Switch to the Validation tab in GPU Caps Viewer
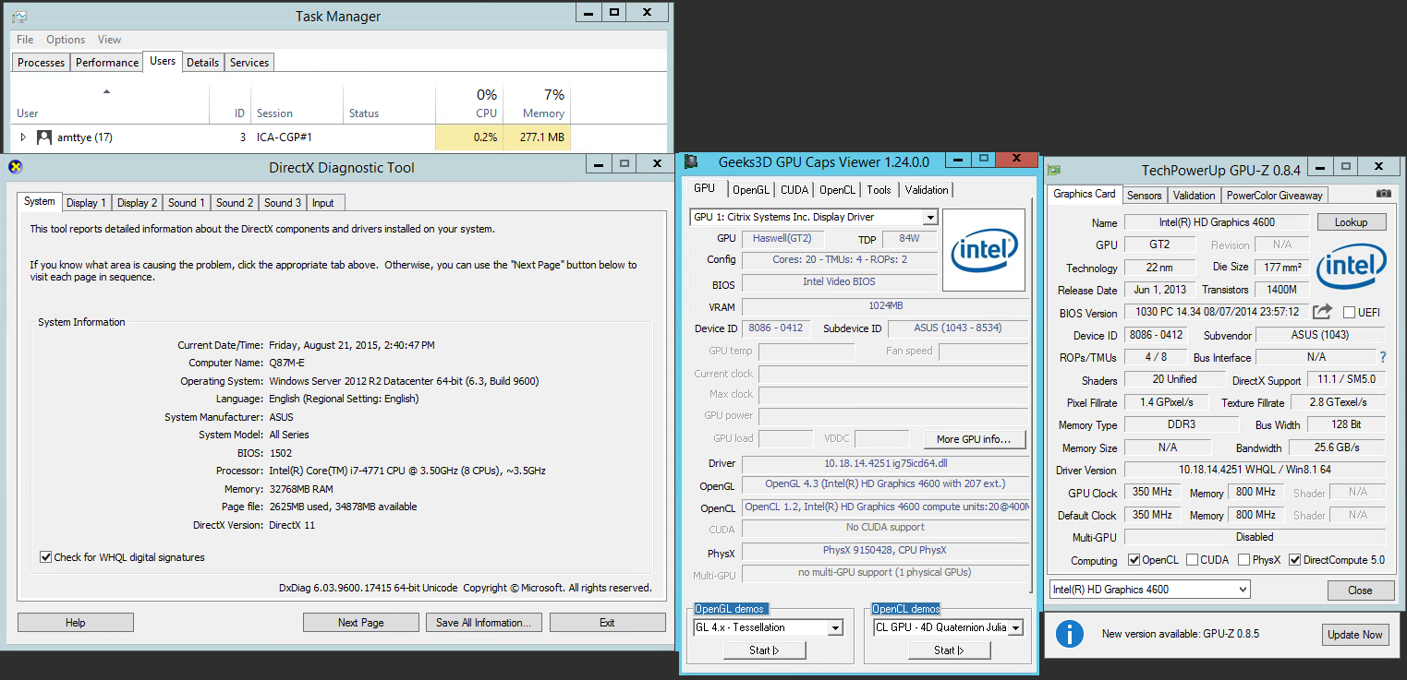Viewport: 1407px width, 680px height. coord(927,190)
